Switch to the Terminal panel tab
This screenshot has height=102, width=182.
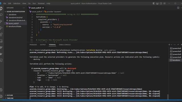coord(52,45)
